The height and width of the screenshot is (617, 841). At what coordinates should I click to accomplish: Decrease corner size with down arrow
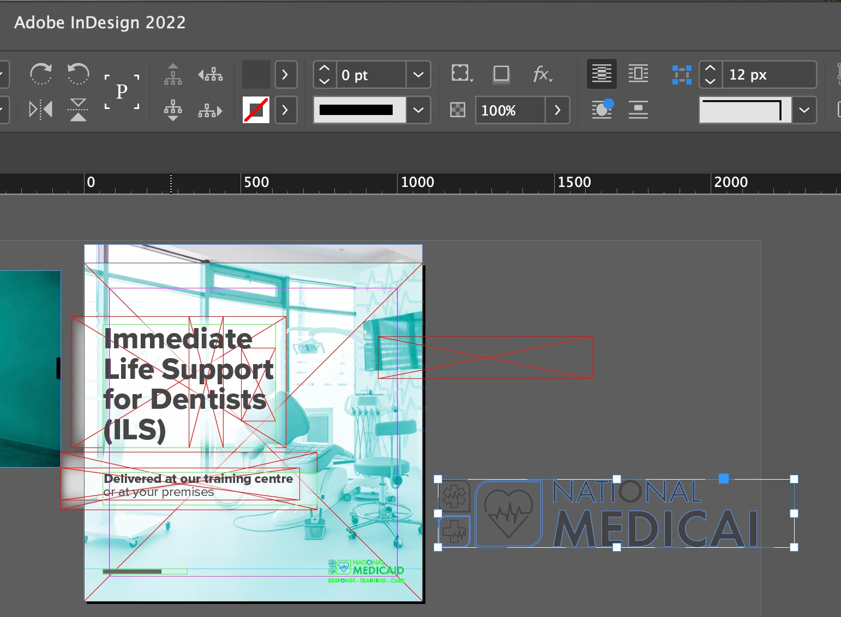point(710,81)
